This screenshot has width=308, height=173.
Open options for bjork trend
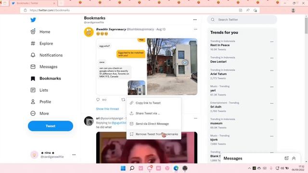[x=271, y=136]
